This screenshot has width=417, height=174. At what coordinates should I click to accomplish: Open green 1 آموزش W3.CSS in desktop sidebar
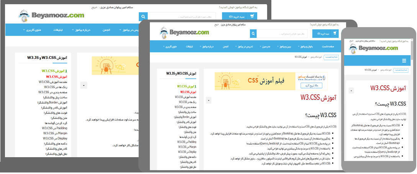(x=54, y=71)
